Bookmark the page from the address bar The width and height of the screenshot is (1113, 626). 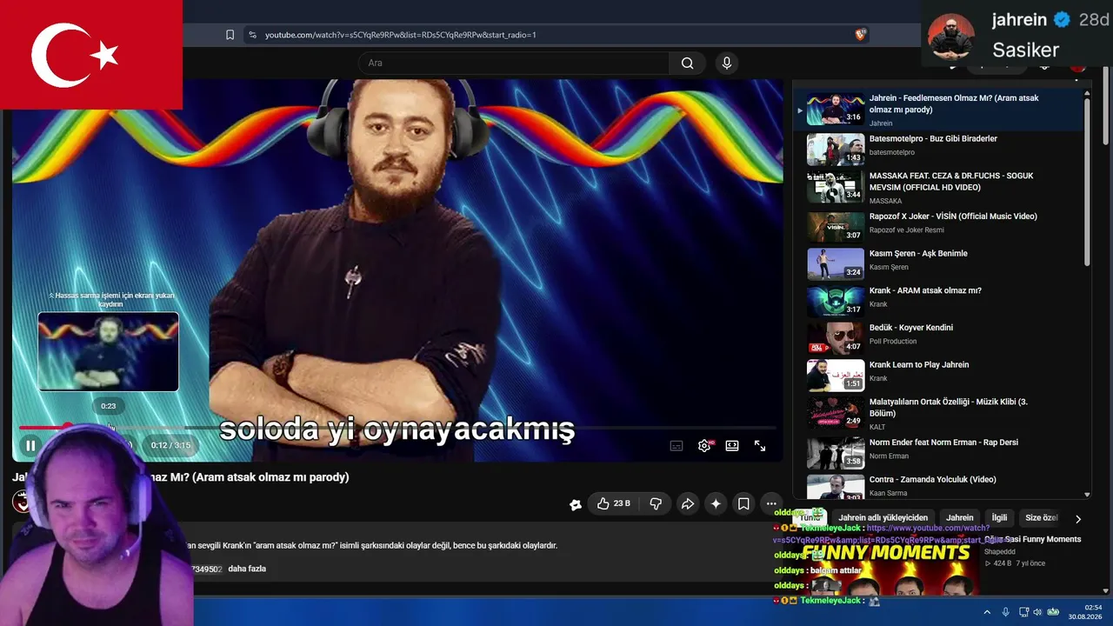point(230,35)
